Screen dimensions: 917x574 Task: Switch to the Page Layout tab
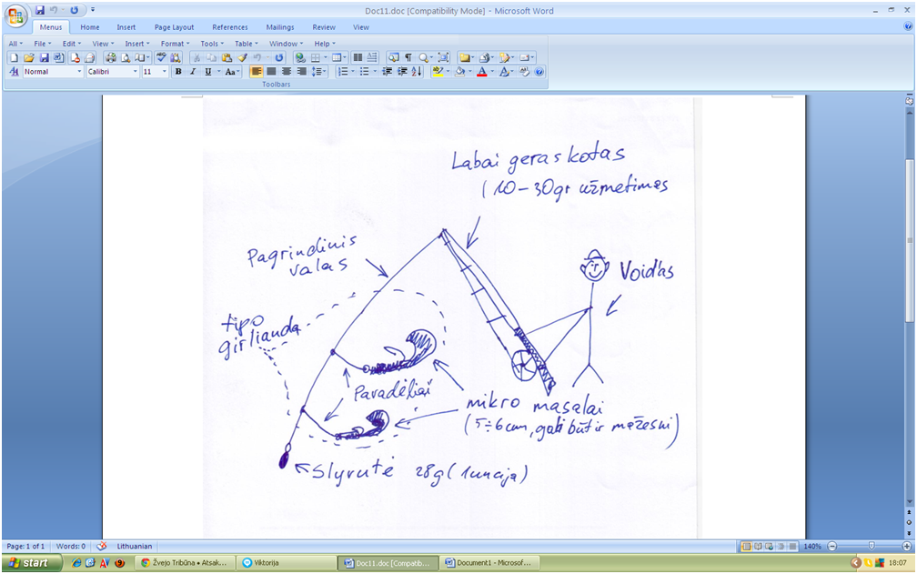tap(175, 27)
